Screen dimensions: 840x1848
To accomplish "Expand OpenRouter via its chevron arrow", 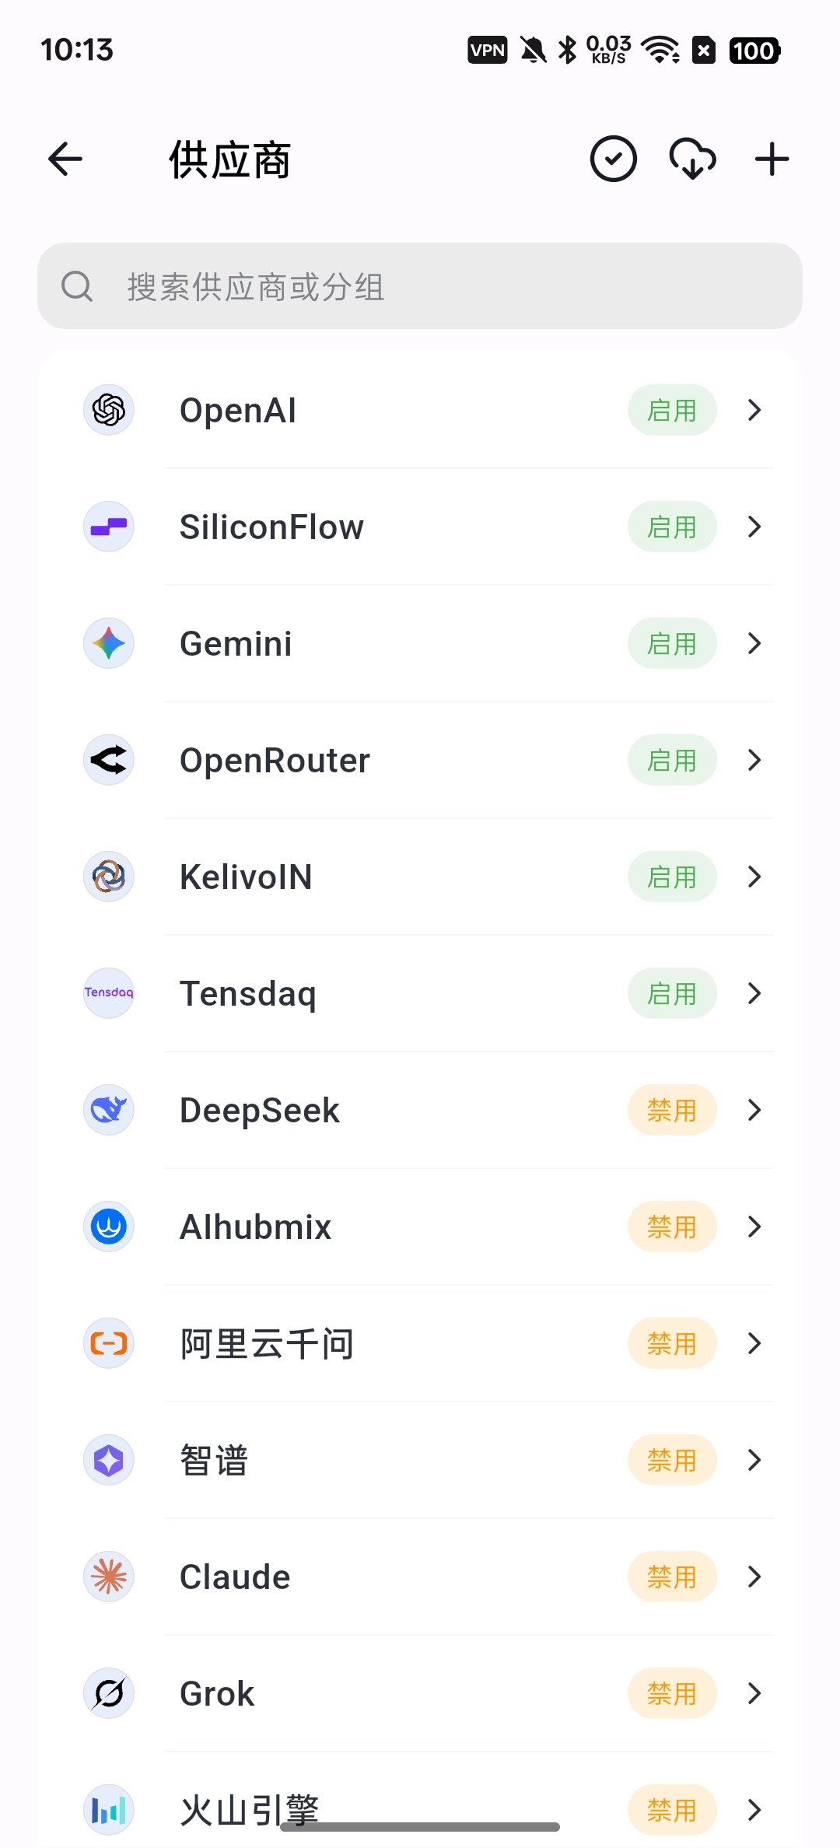I will coord(754,760).
